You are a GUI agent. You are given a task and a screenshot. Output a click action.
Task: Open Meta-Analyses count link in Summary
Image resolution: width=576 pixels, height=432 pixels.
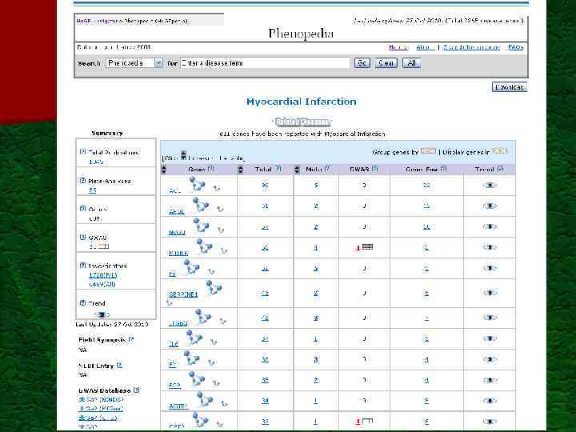pos(93,190)
